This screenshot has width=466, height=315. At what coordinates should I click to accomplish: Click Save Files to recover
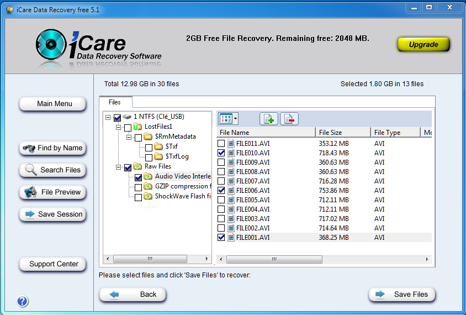click(x=402, y=295)
